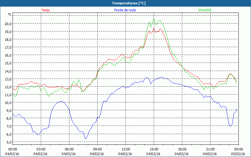Click the 03:00 time axis label
Viewport: 251px width, 157px height.
click(41, 149)
